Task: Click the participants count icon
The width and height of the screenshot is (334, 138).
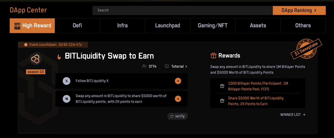Action: [144, 66]
